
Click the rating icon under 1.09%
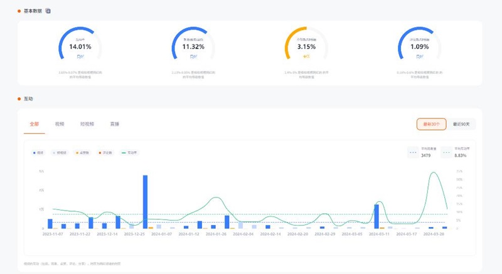coord(420,56)
